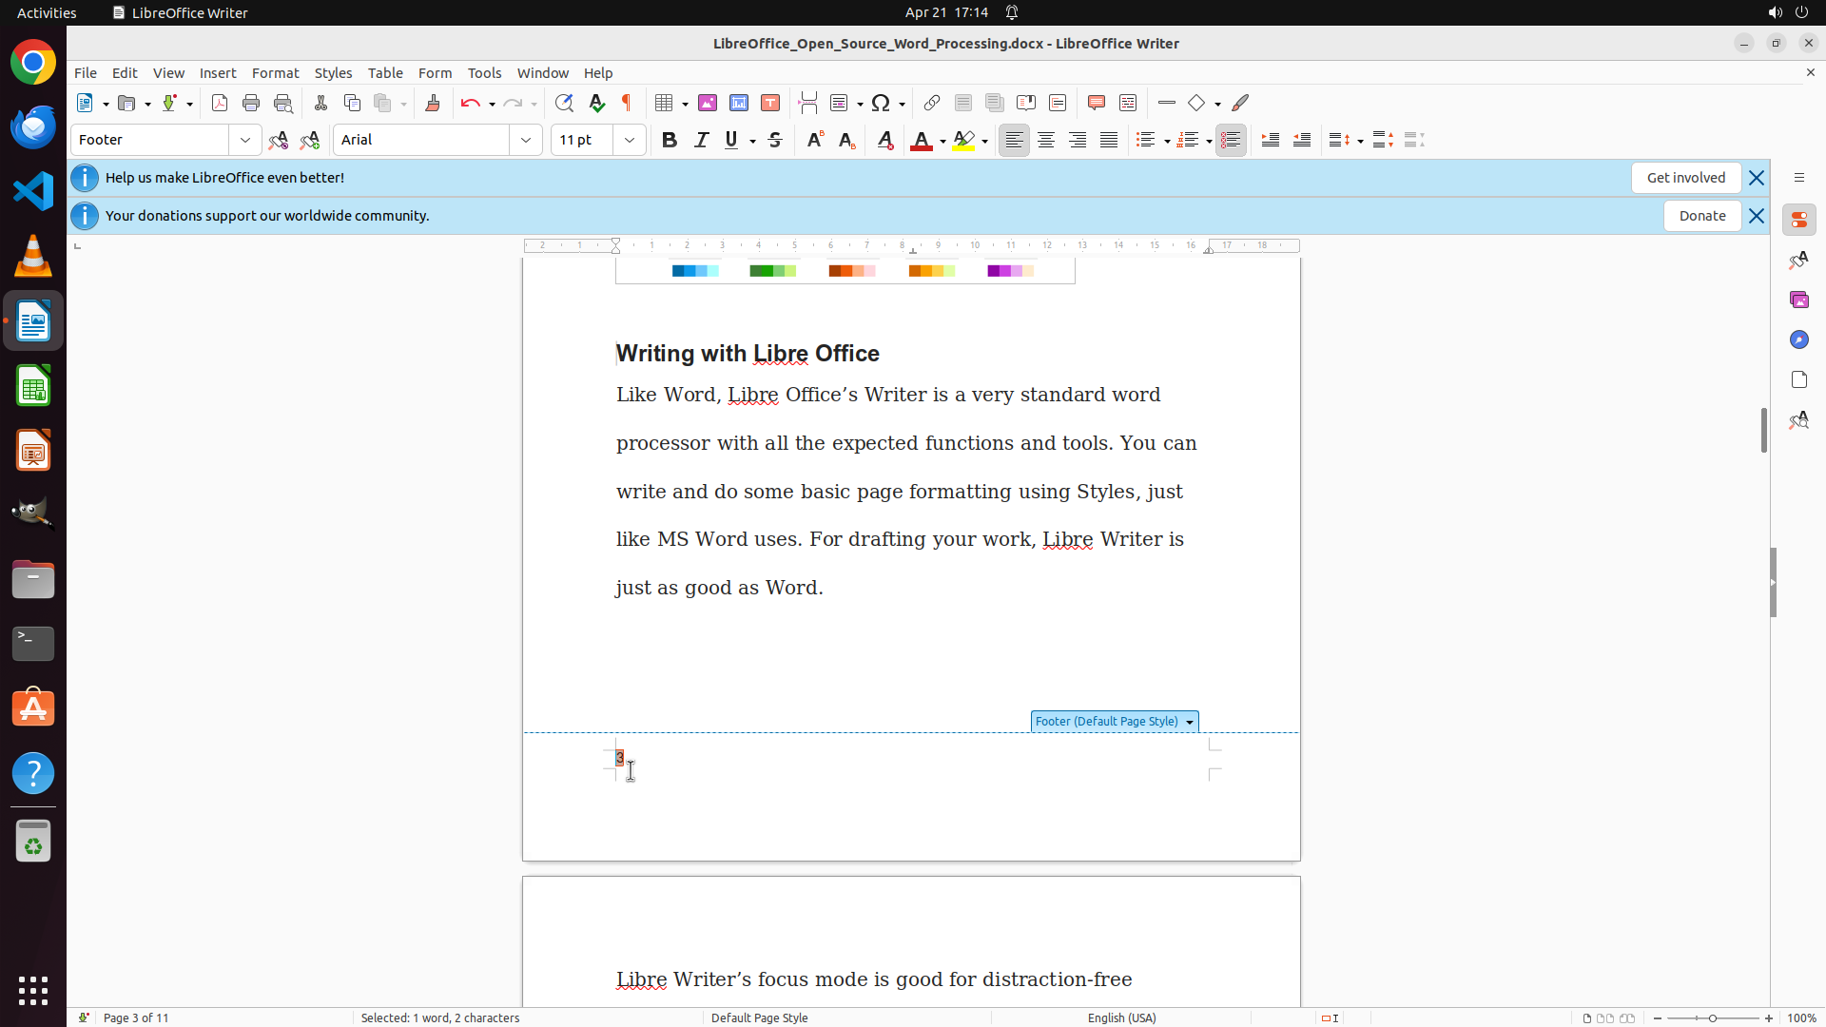Viewport: 1826px width, 1027px height.
Task: Insert a special character symbol
Action: click(x=881, y=103)
